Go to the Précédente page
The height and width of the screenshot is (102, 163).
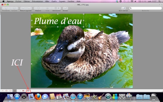6,8
